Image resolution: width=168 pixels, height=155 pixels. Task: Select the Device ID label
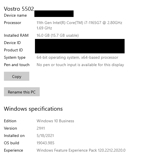pyautogui.click(x=12, y=43)
